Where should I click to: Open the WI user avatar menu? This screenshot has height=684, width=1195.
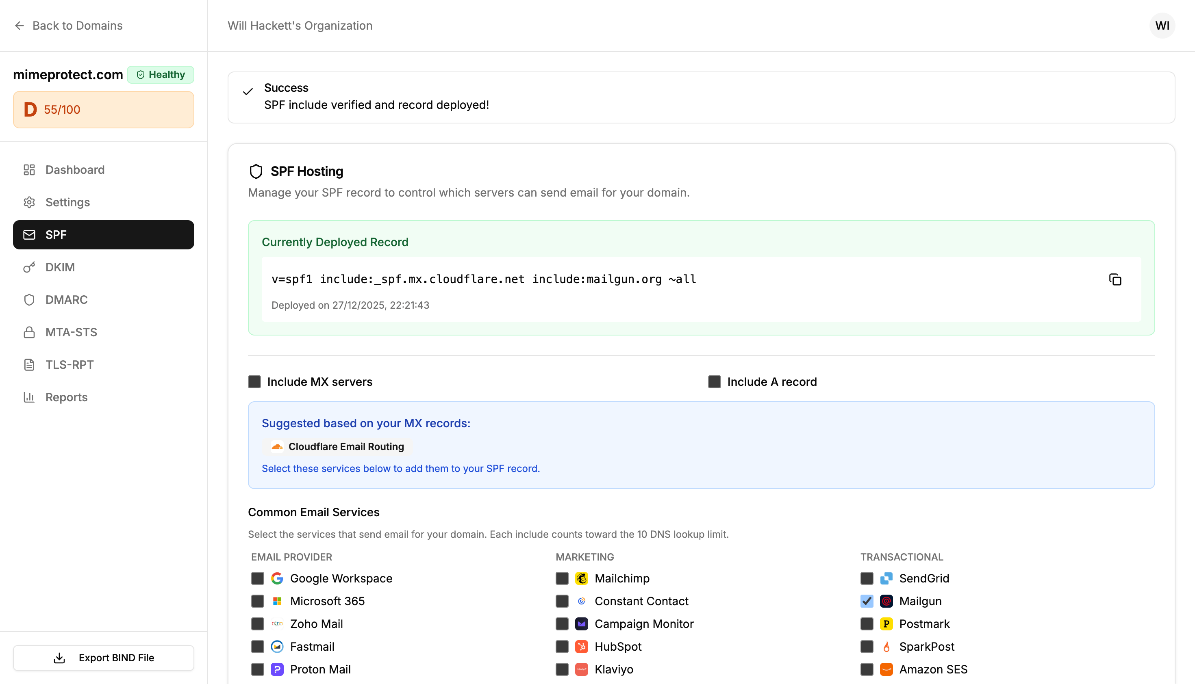click(x=1162, y=25)
